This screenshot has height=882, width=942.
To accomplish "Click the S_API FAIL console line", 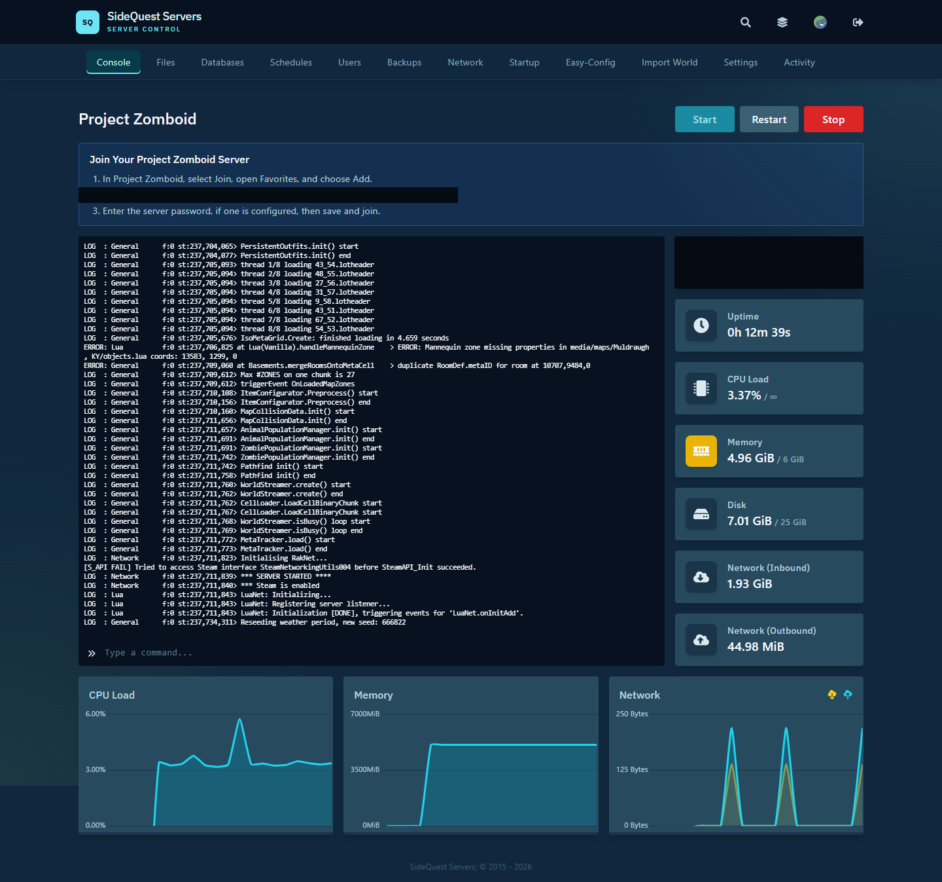I will tap(280, 567).
